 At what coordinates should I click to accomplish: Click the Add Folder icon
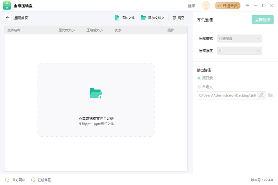tap(143, 18)
